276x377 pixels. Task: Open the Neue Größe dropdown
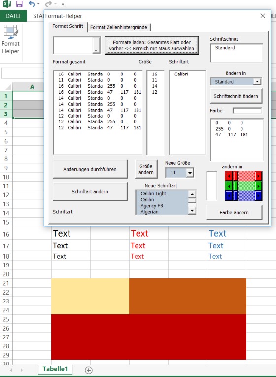pos(190,173)
